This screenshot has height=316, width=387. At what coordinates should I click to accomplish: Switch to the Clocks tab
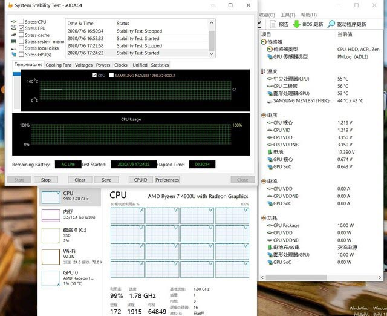[x=121, y=65]
